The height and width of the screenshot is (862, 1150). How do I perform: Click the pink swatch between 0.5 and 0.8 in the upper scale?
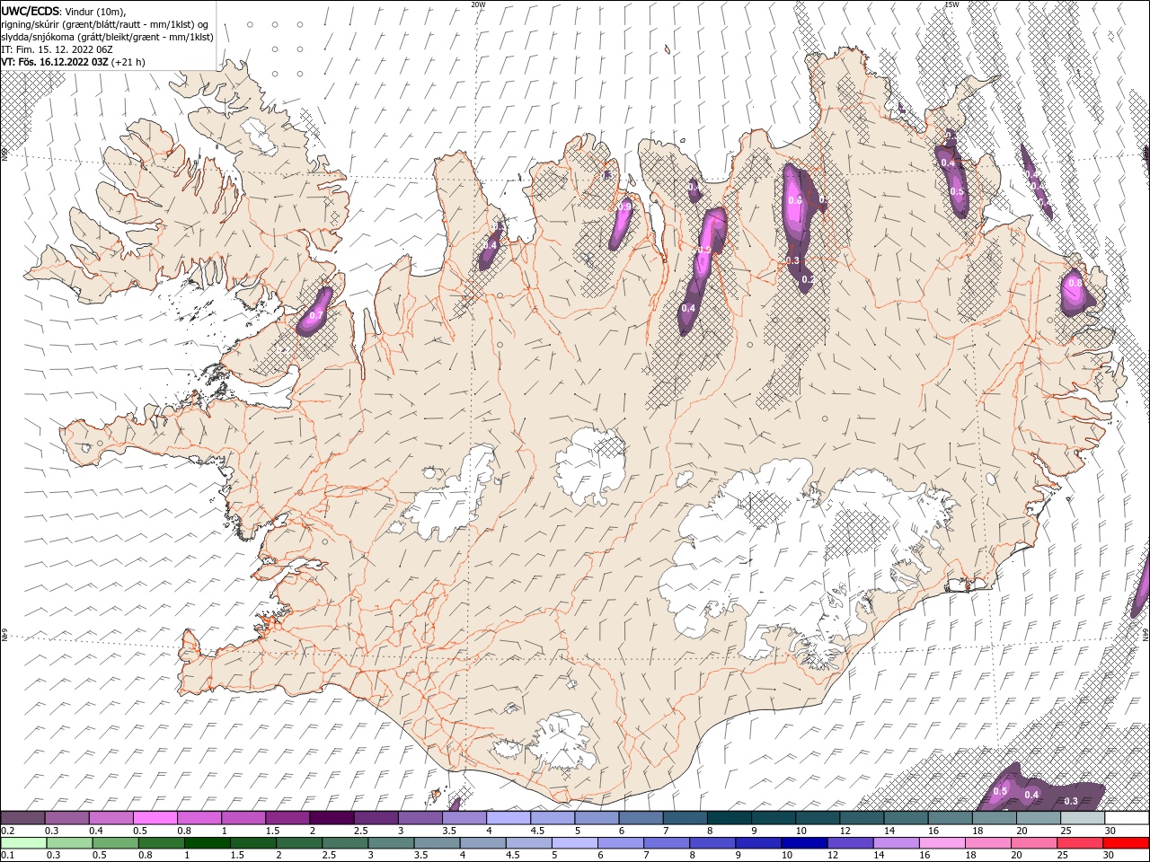[155, 818]
